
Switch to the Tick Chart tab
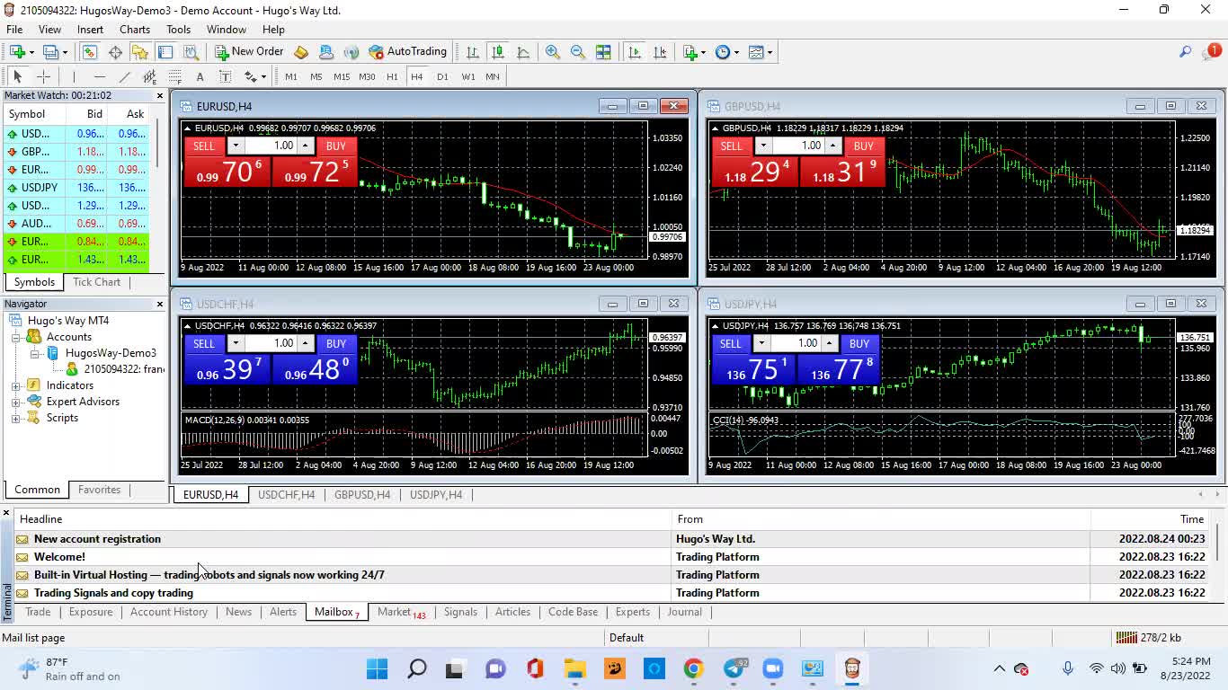tap(96, 282)
